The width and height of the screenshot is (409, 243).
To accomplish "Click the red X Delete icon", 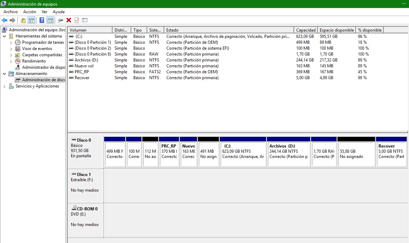I will coord(69,20).
